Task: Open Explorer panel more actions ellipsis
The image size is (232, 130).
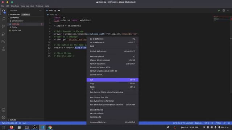Action: pos(40,10)
